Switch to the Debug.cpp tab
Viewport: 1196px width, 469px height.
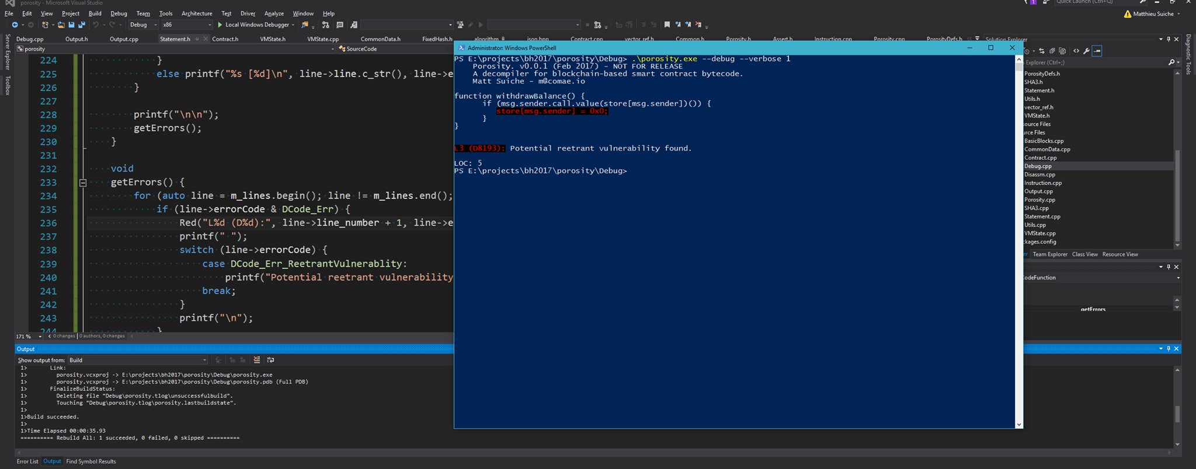[x=30, y=39]
